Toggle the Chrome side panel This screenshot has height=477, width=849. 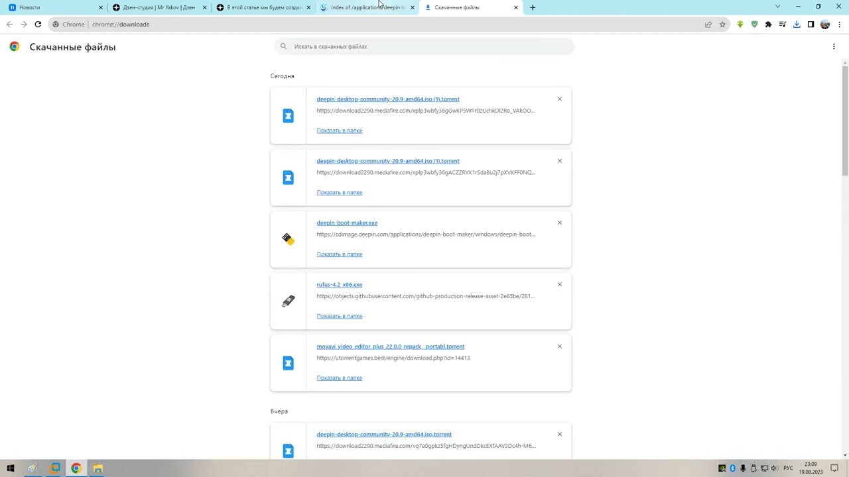(811, 25)
